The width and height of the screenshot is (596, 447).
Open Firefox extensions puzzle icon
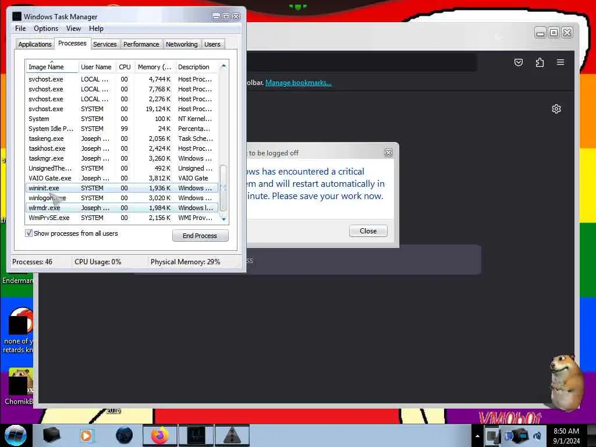click(540, 62)
